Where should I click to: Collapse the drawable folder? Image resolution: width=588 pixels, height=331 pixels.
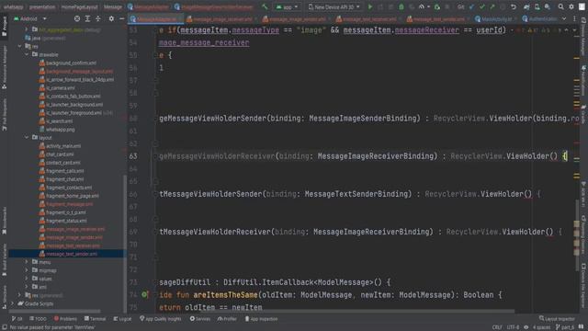click(27, 54)
